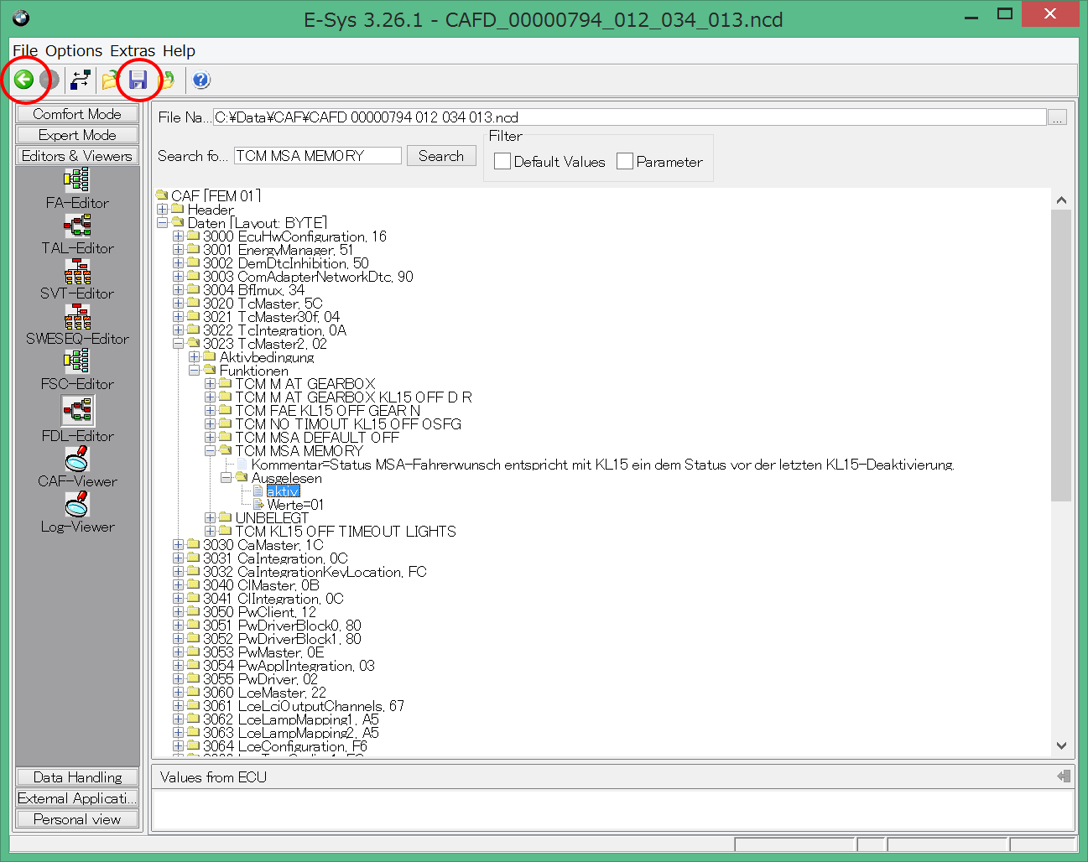Open the connection icon in toolbar
The height and width of the screenshot is (862, 1088).
point(81,80)
